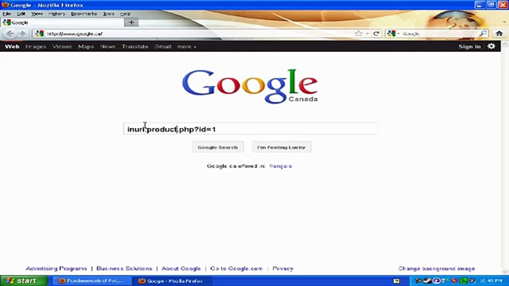Click the reload page icon
Image resolution: width=509 pixels, height=286 pixels.
coord(376,34)
